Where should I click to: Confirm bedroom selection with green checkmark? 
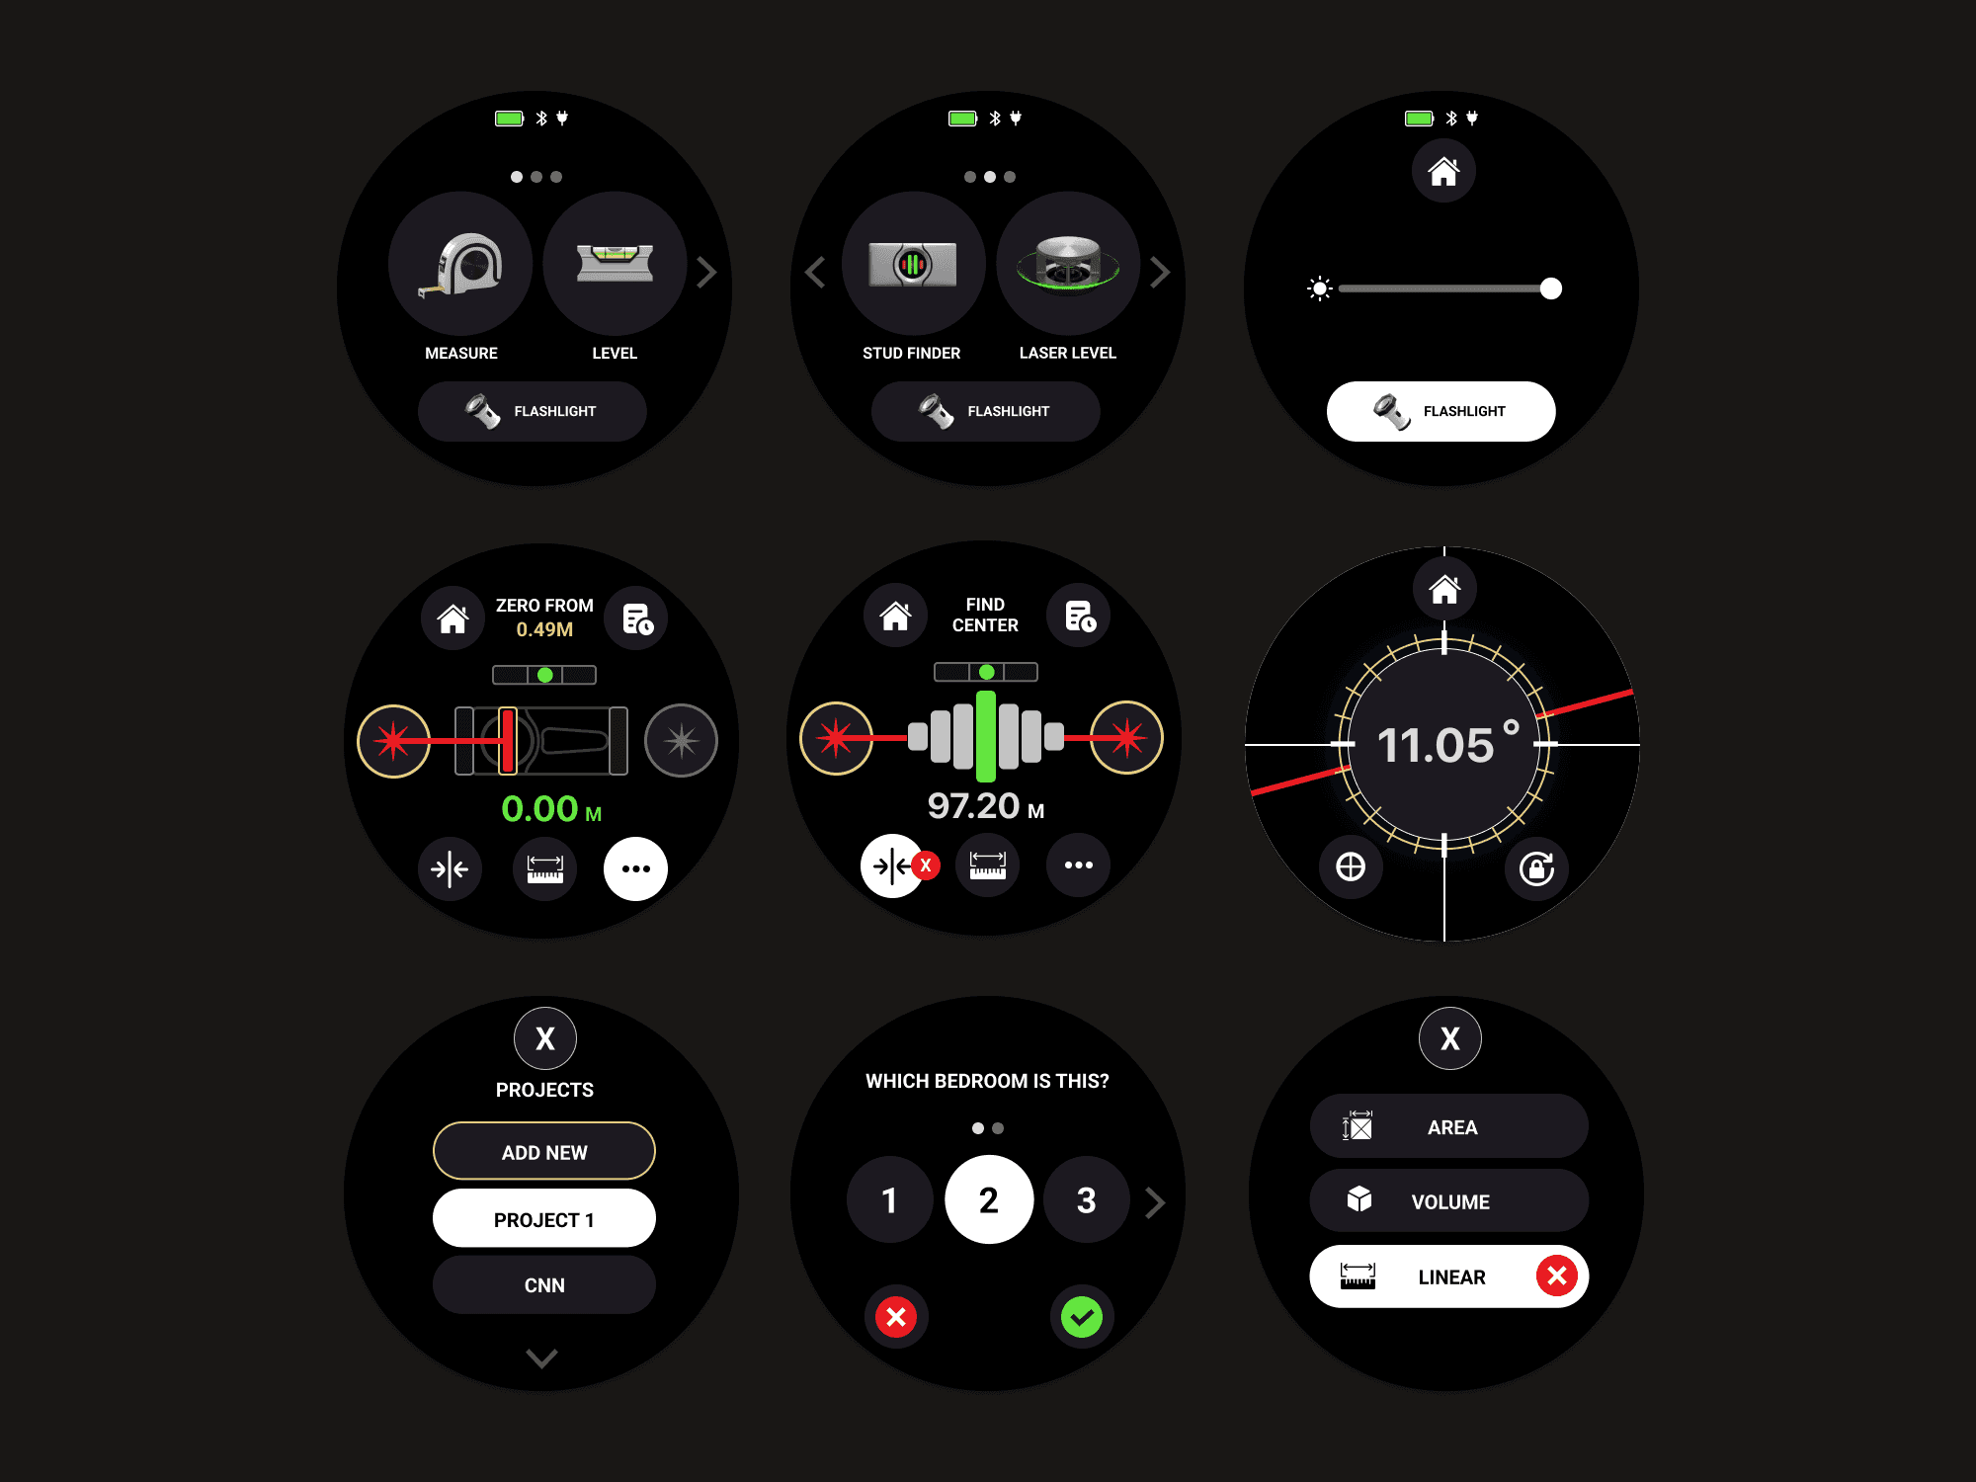1085,1317
